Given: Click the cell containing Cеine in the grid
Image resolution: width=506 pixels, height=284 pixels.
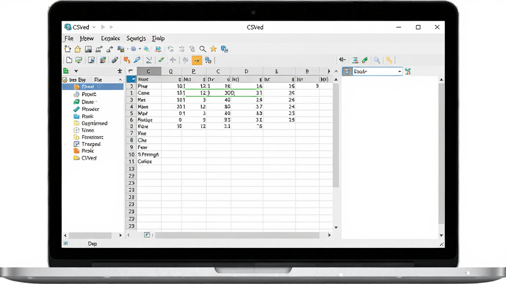Looking at the screenshot, I should click(x=149, y=93).
